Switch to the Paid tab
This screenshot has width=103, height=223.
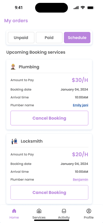[49, 37]
